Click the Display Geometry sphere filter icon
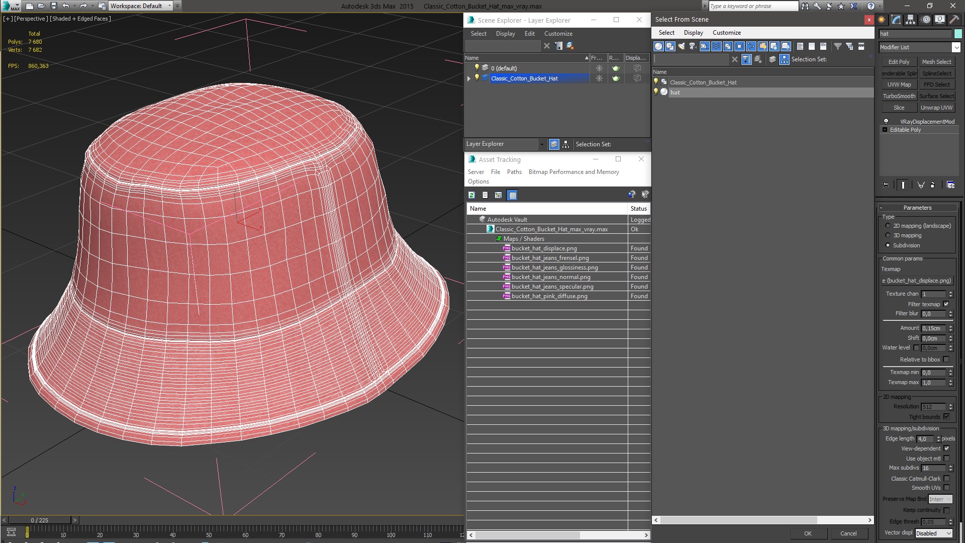Screen dimensions: 965x543 click(658, 46)
